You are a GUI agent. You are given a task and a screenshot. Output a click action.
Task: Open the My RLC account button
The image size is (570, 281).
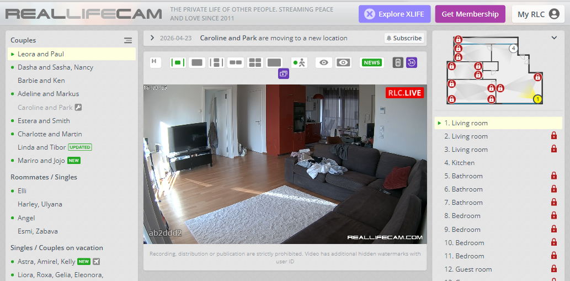pos(538,14)
